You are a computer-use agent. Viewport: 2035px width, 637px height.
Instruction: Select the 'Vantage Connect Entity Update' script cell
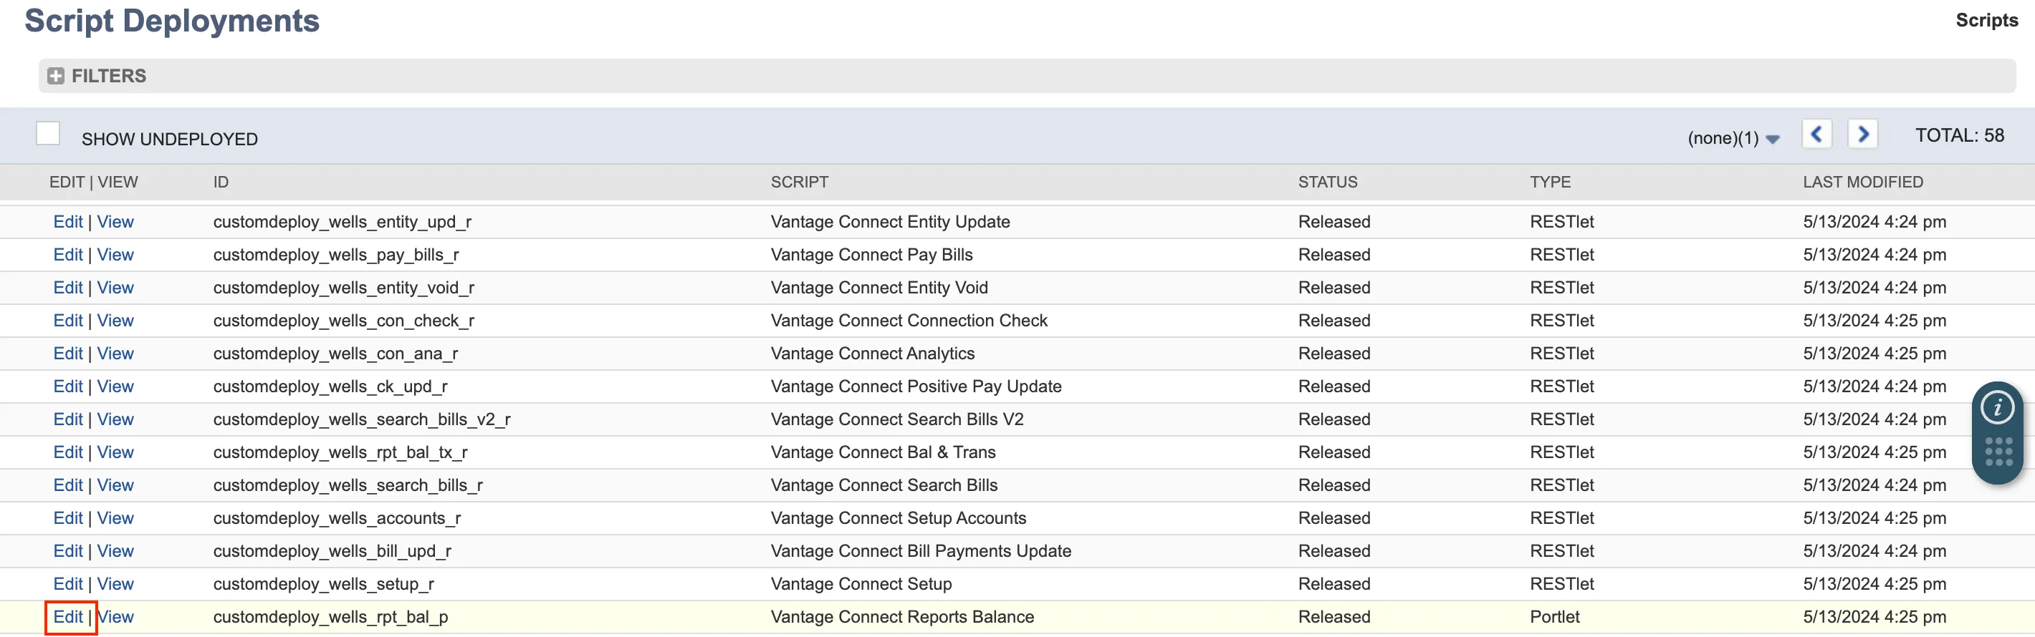[890, 222]
